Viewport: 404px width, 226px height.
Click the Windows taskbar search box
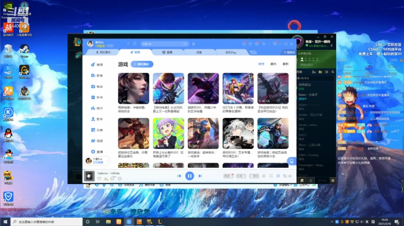(x=47, y=222)
